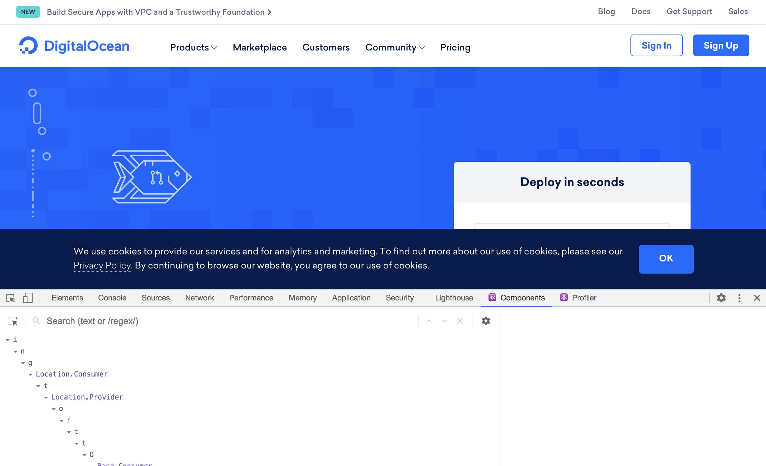Switch to the Elements tab

click(67, 298)
